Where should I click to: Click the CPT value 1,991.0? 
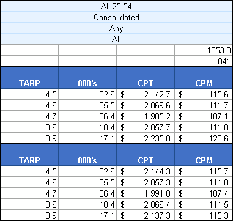coord(146,193)
